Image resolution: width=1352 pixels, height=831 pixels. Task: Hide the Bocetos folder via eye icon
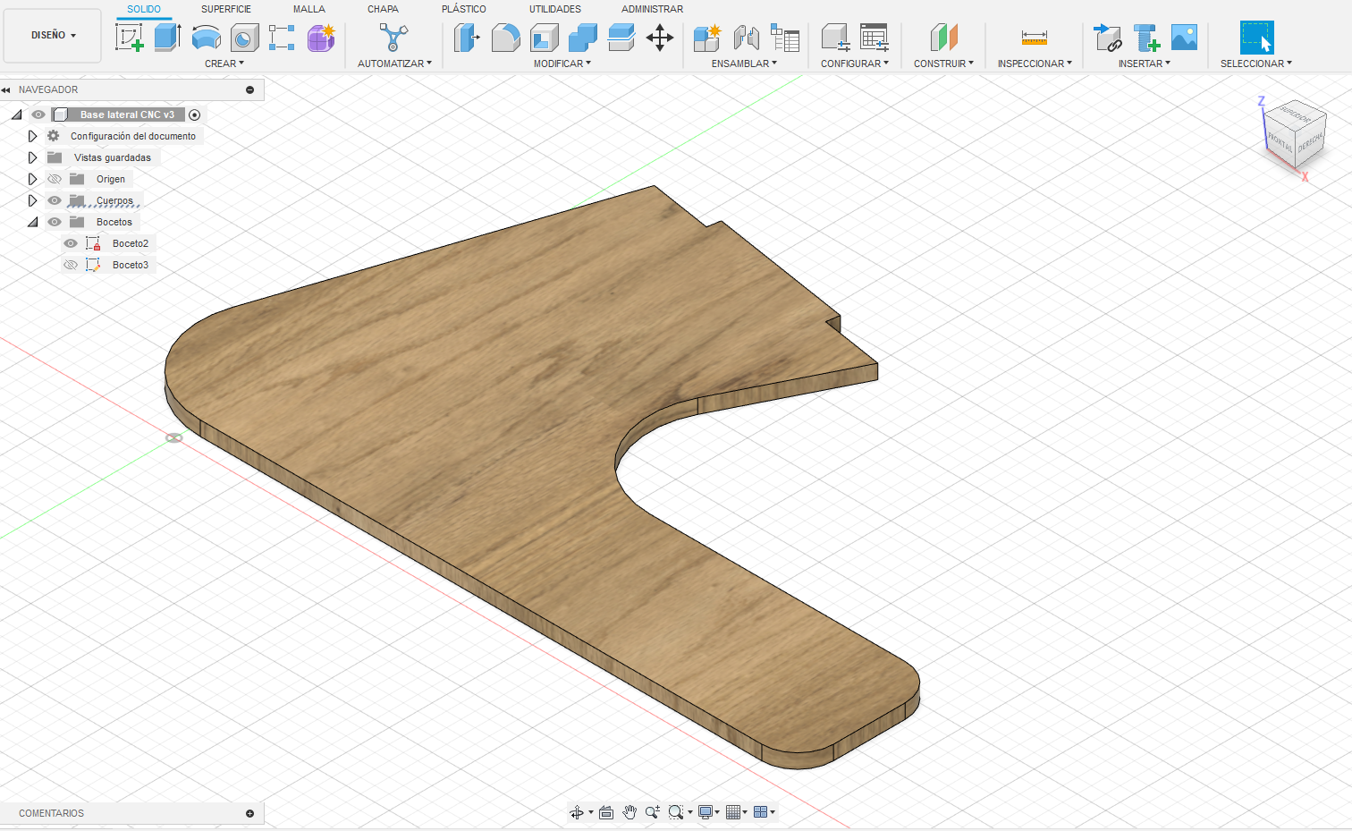coord(55,222)
